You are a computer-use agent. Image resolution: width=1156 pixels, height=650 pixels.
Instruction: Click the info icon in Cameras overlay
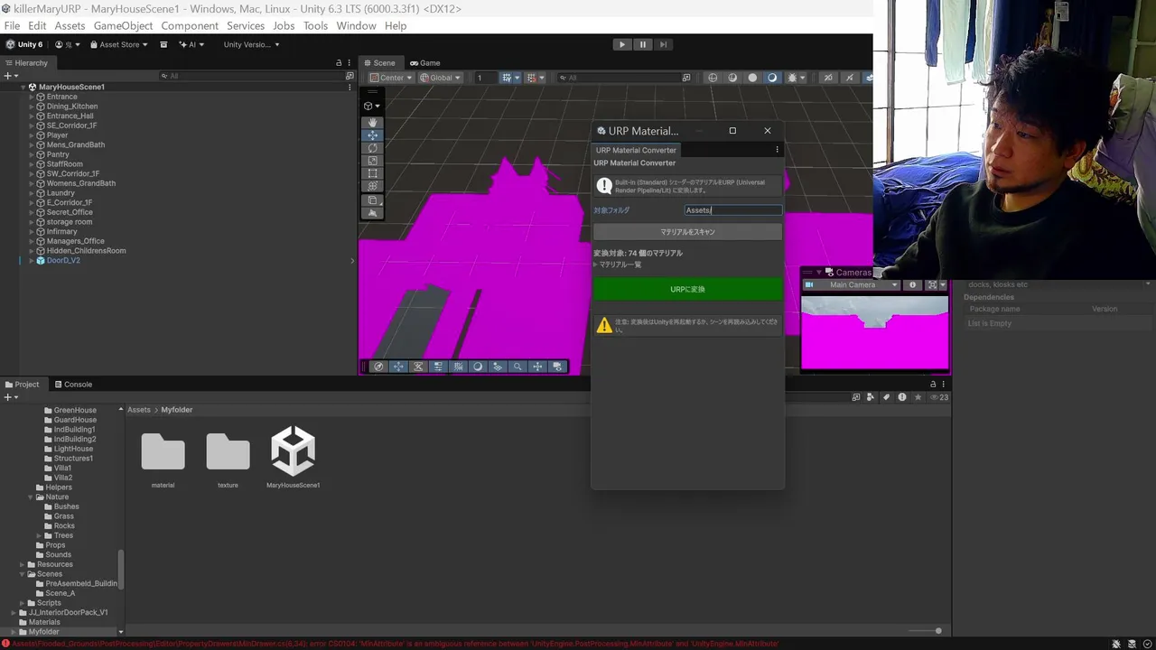click(x=912, y=285)
